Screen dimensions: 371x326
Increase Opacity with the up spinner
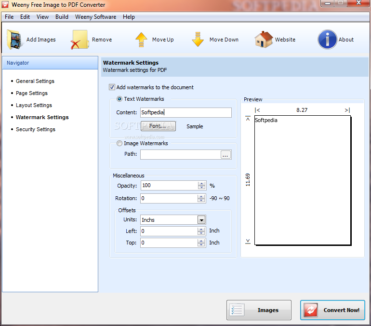coord(201,183)
